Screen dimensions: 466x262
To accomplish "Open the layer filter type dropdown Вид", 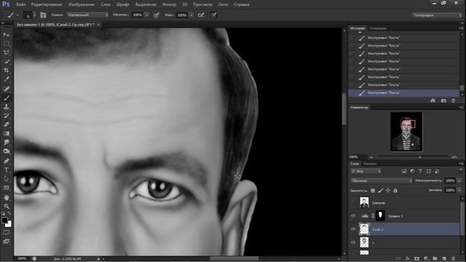I will tap(366, 172).
